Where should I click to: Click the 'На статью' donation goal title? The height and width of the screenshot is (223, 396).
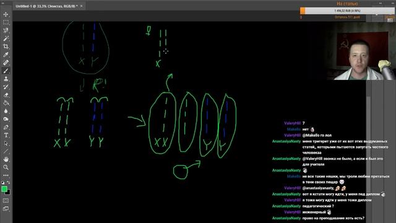tap(347, 4)
